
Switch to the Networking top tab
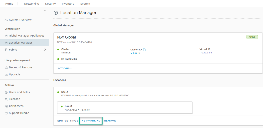coord(32,4)
